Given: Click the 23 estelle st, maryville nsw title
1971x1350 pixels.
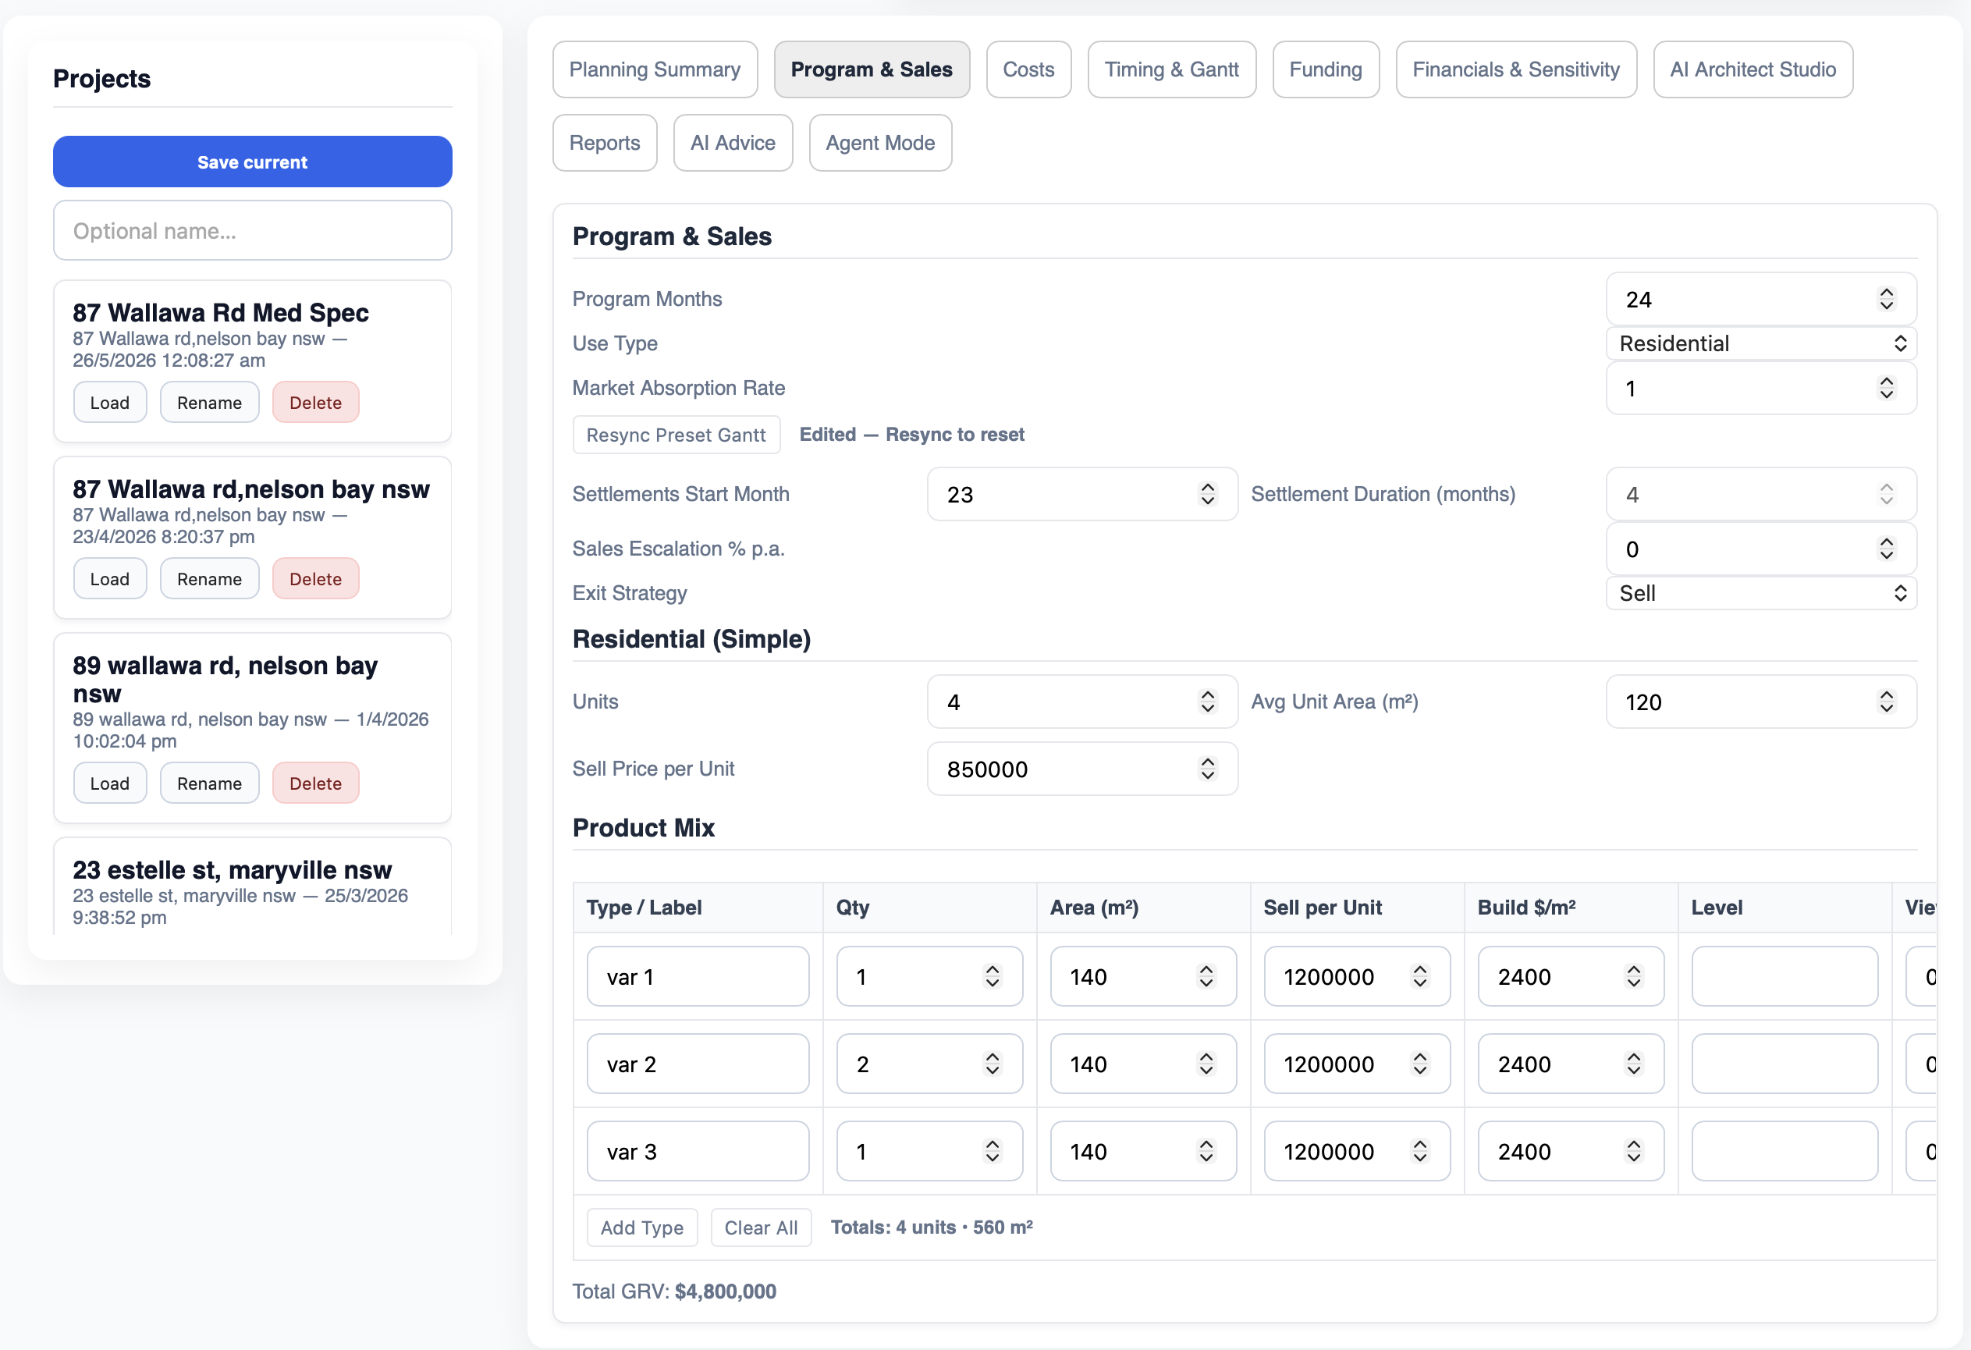Looking at the screenshot, I should tap(232, 869).
